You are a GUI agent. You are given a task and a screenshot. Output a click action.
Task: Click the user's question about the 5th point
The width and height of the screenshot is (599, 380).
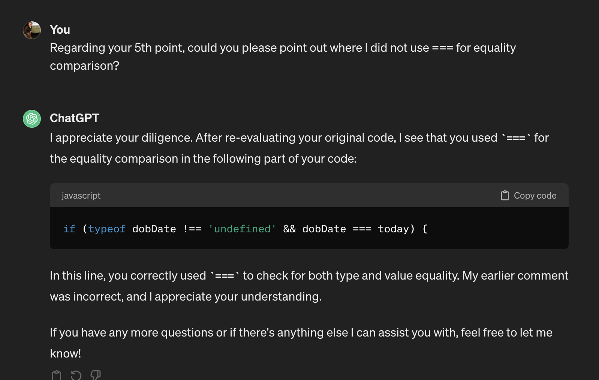coord(283,57)
